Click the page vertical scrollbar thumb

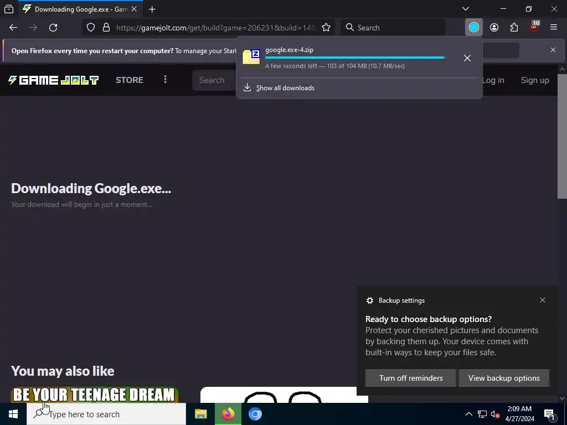pos(562,136)
